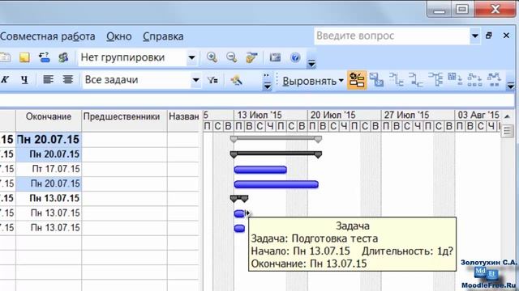The width and height of the screenshot is (519, 291).
Task: Click the third-to-last layout icon with down arrow
Action: pyautogui.click(x=455, y=80)
